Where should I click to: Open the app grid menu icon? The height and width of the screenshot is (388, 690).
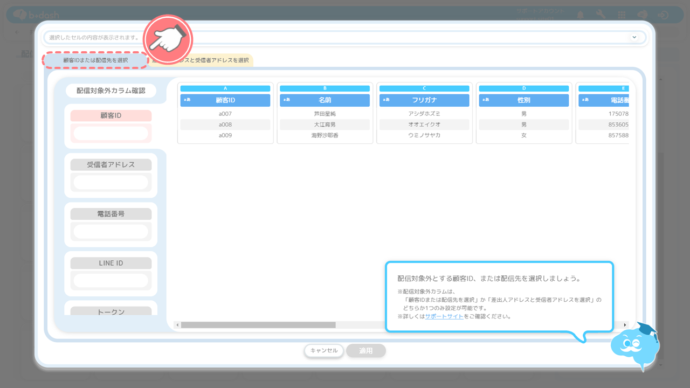point(622,15)
